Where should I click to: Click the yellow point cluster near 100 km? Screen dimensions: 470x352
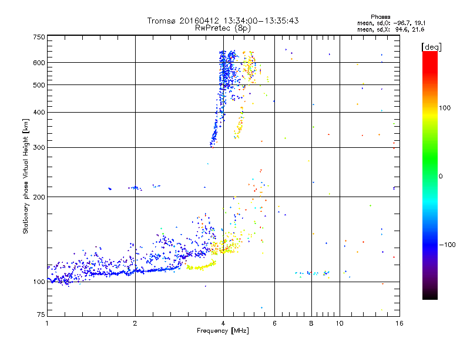(x=201, y=266)
